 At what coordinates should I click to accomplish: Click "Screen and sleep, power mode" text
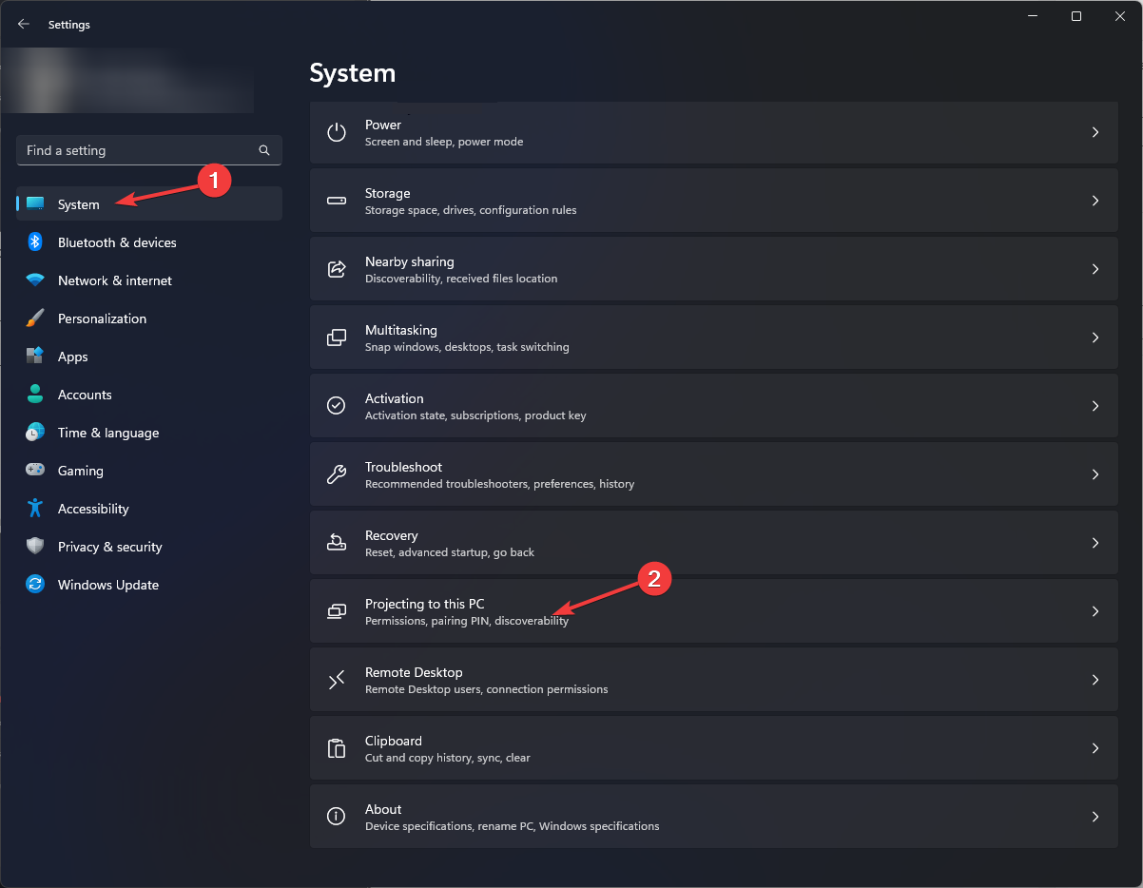(x=444, y=142)
